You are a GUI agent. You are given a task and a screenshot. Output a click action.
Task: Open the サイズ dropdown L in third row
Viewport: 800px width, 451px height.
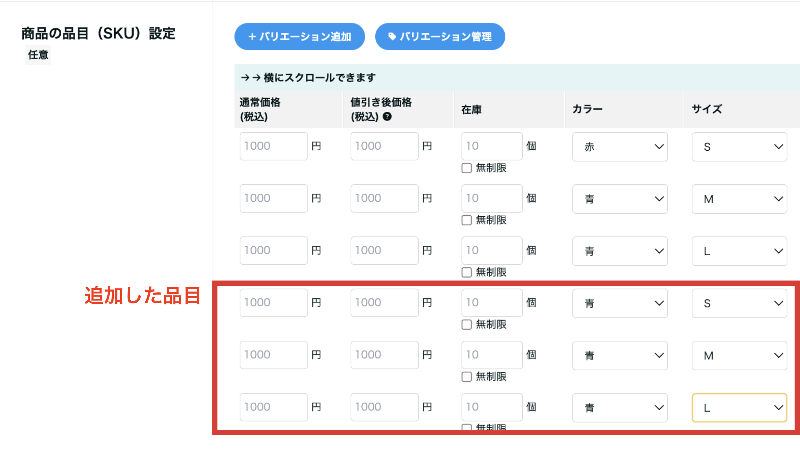point(739,251)
